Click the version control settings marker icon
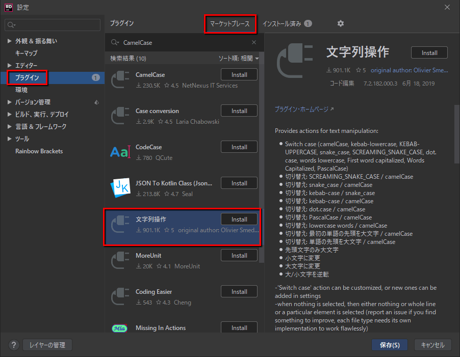 (x=96, y=102)
